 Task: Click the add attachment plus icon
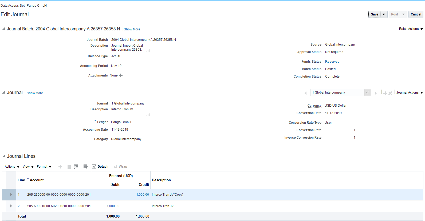(121, 75)
